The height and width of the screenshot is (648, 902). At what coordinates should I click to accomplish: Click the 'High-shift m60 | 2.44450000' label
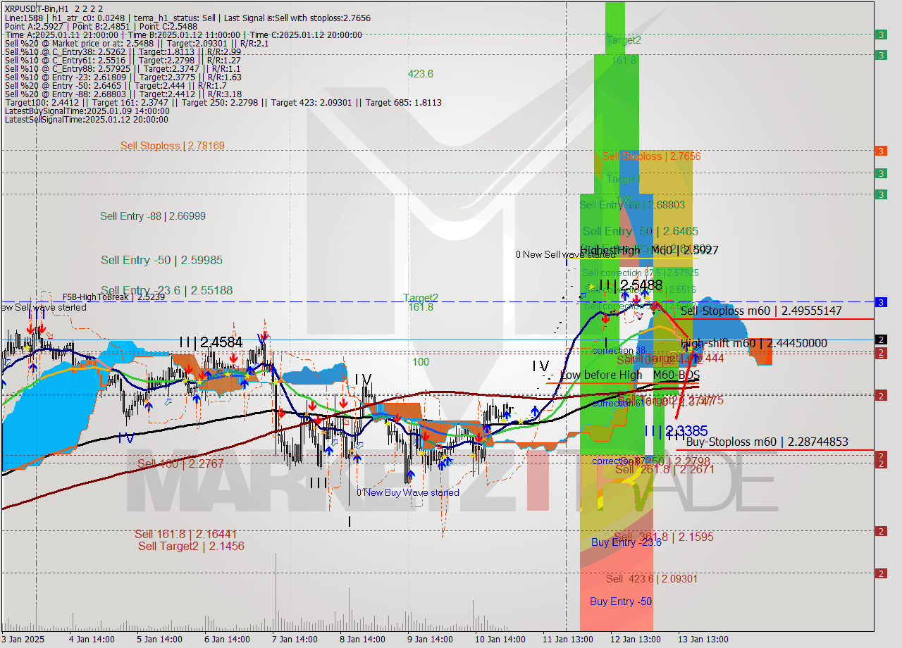pos(754,343)
